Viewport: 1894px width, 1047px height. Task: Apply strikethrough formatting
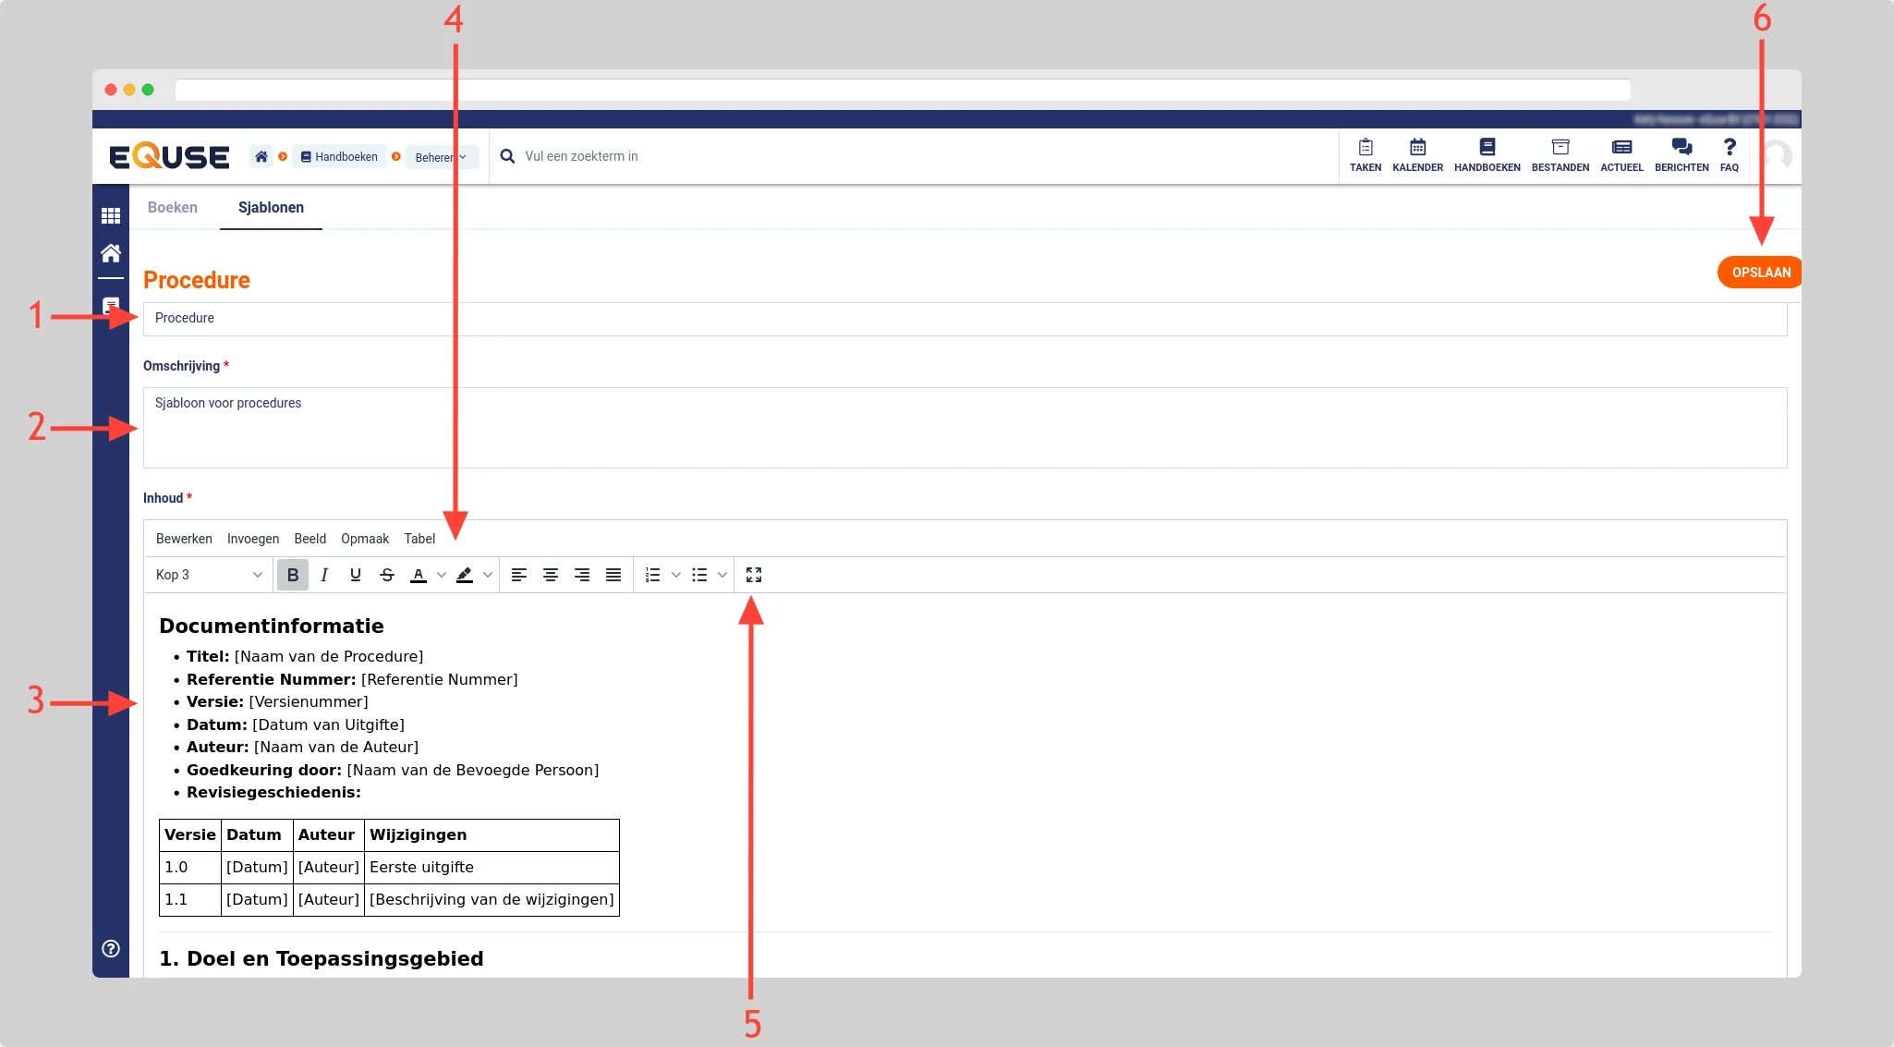387,575
